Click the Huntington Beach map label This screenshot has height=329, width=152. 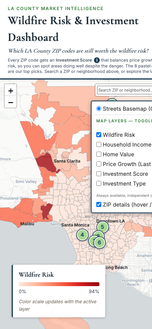coord(133,283)
